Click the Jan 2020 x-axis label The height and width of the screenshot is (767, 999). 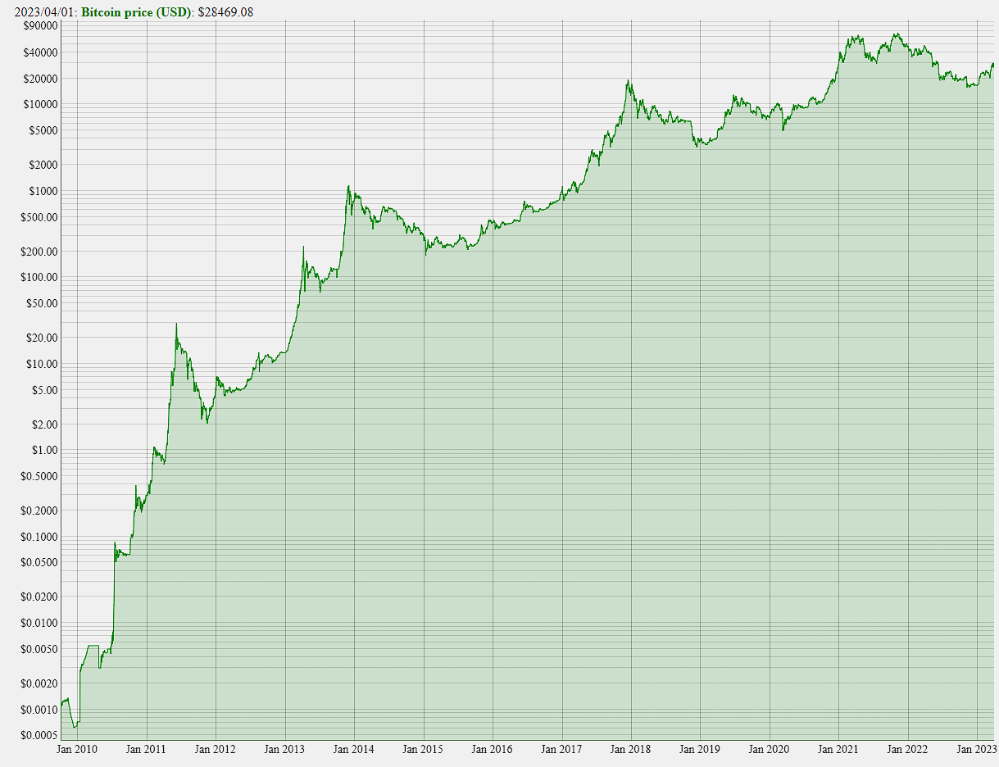tap(770, 749)
